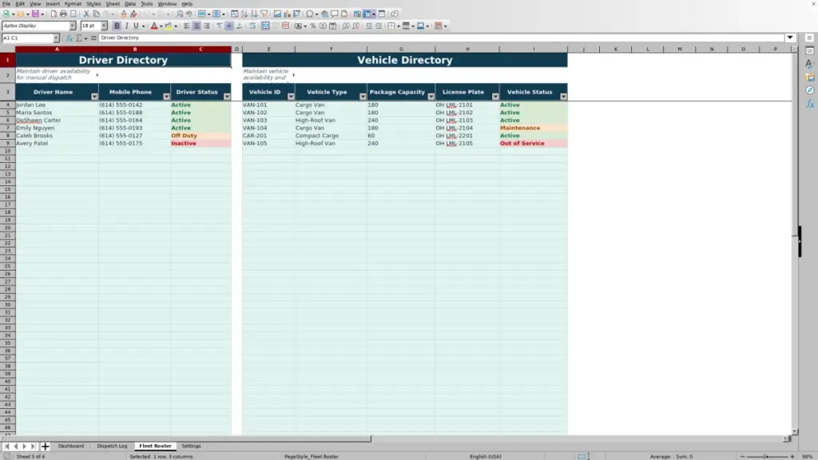Click the Sort Descending icon
The height and width of the screenshot is (460, 818).
pyautogui.click(x=254, y=14)
